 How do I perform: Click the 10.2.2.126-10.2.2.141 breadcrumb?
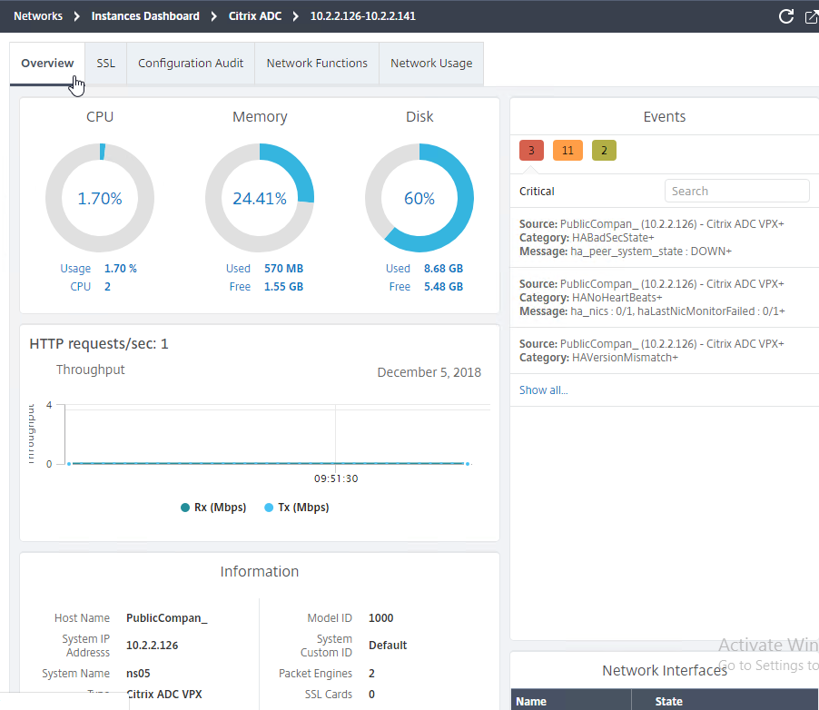click(x=363, y=16)
